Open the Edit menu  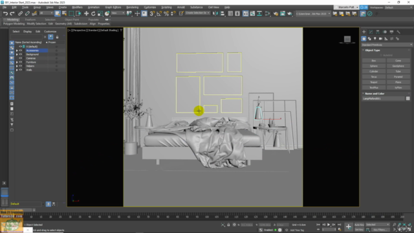point(14,7)
